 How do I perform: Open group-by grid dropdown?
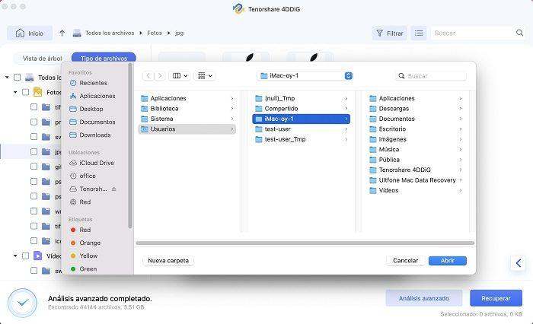pyautogui.click(x=205, y=76)
